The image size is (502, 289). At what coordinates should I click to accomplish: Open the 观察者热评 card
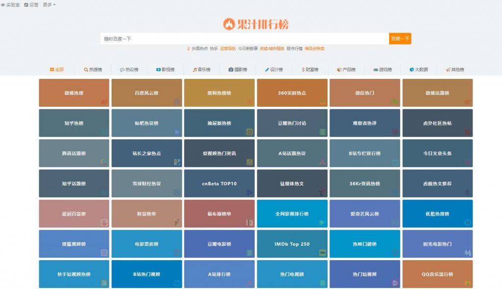[x=365, y=123]
